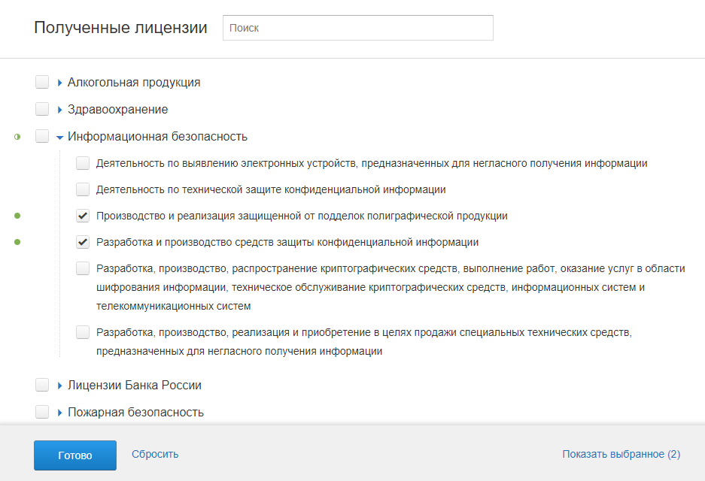Collapse the Информационная безопасность category arrow
705x481 pixels.
[60, 137]
